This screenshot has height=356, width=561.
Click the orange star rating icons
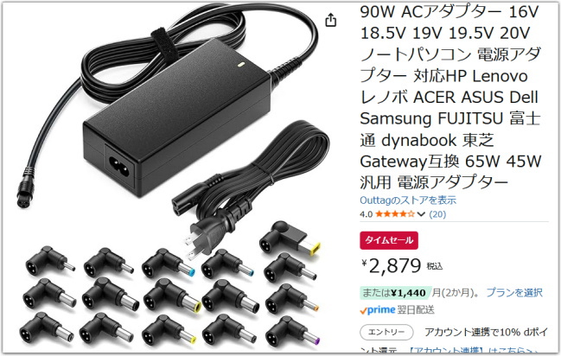click(x=395, y=214)
